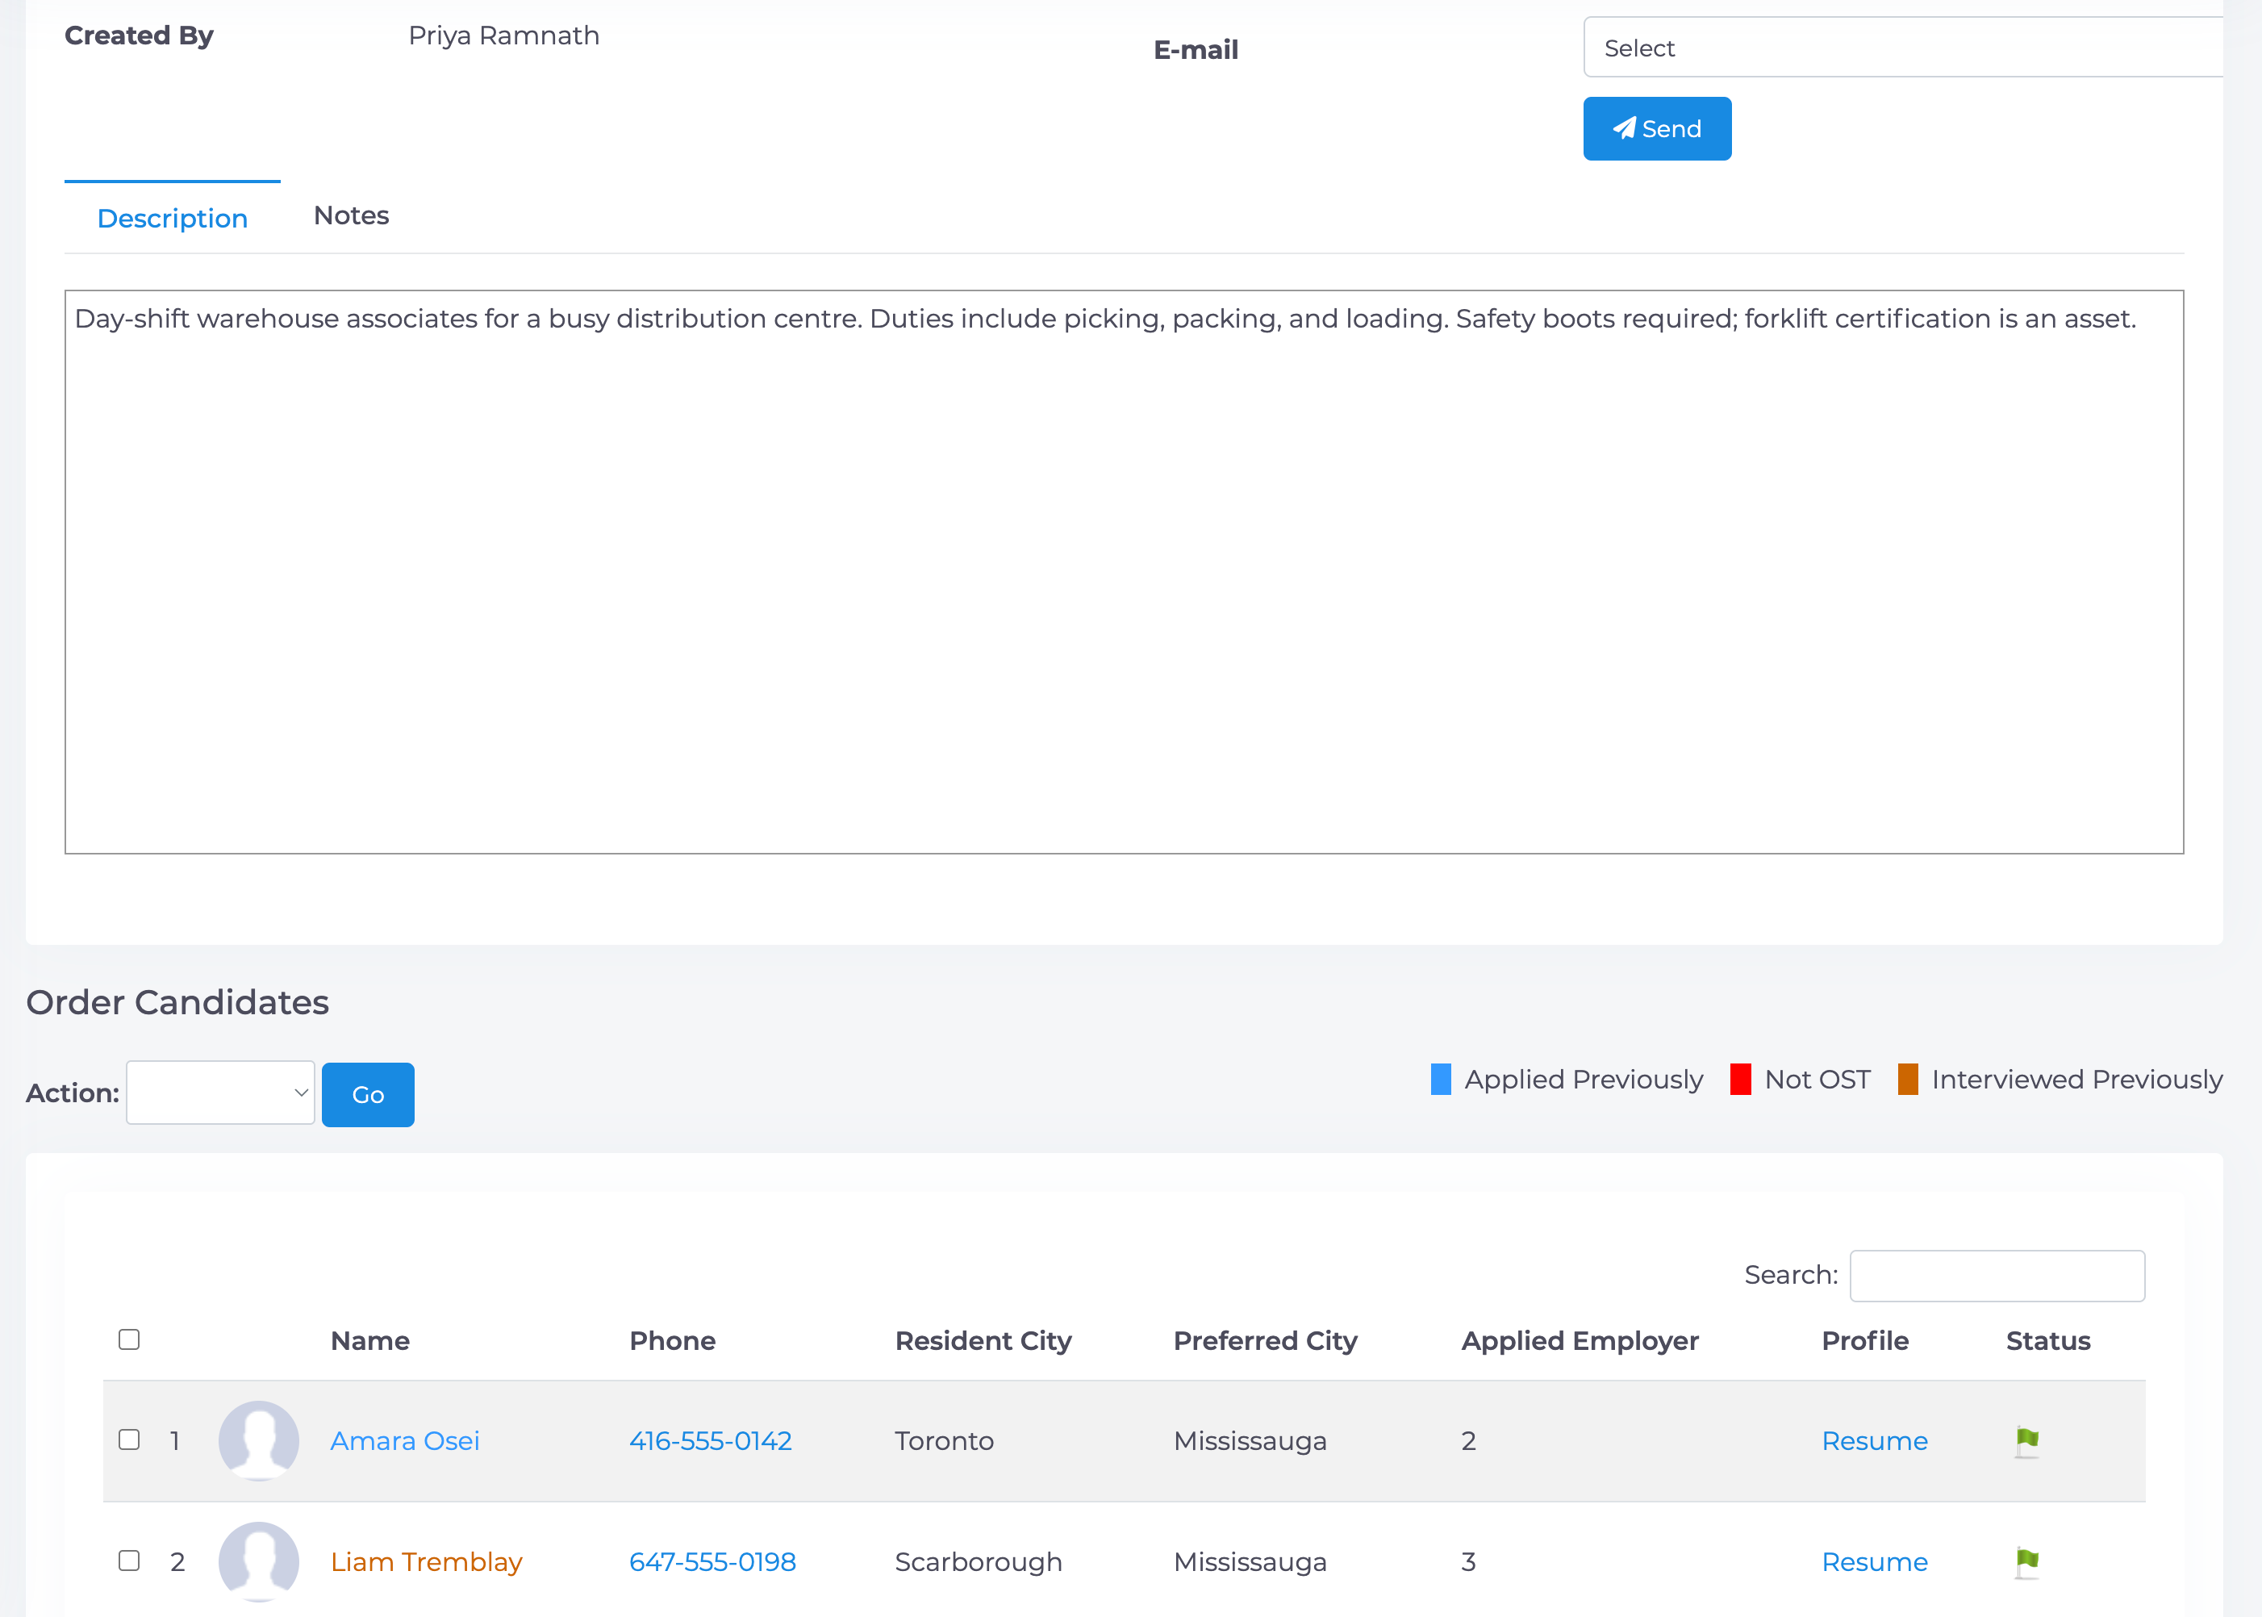Viewport: 2262px width, 1617px height.
Task: Sort table by Name column header
Action: (x=370, y=1341)
